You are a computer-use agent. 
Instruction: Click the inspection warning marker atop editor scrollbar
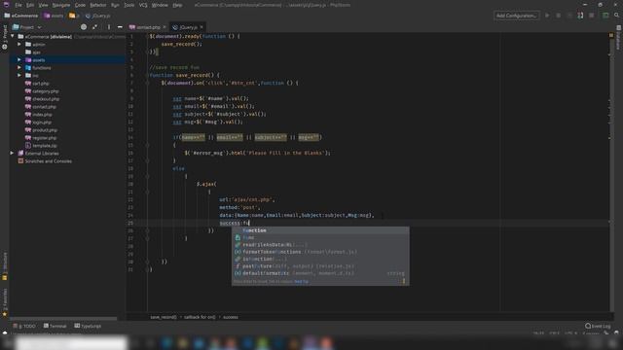pos(611,36)
